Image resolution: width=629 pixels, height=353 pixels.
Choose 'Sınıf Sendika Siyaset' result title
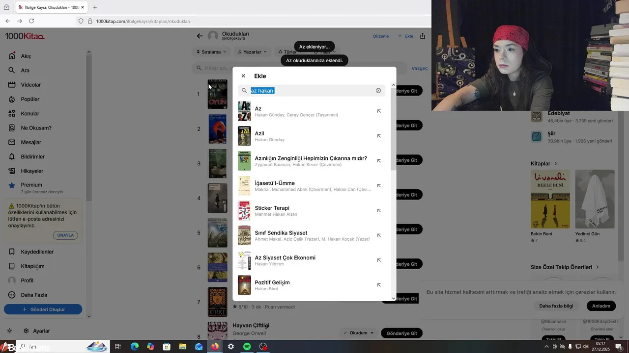[x=281, y=233]
